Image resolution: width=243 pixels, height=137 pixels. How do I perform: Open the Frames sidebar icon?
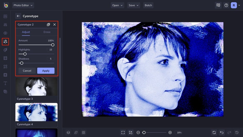[x=5, y=58]
